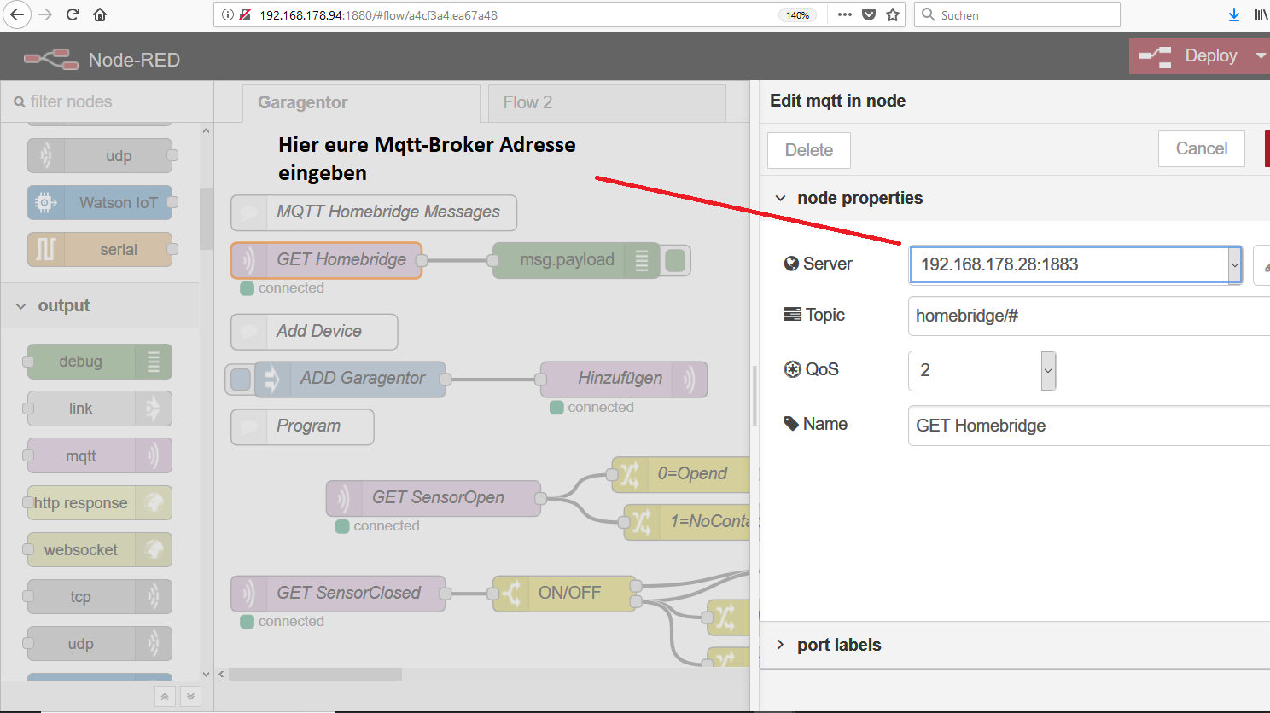Select the Garagentor flow tab
This screenshot has height=713, width=1270.
pyautogui.click(x=303, y=102)
